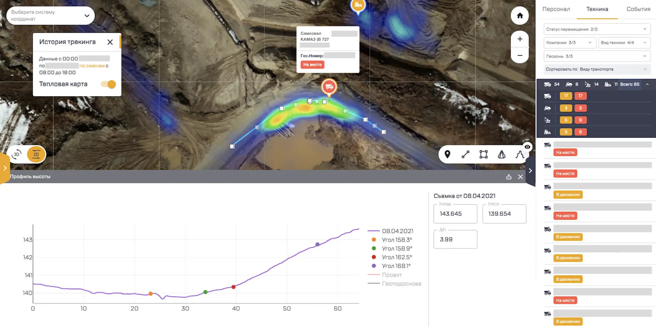Select the polygon area measurement tool
This screenshot has width=656, height=327.
click(x=483, y=154)
